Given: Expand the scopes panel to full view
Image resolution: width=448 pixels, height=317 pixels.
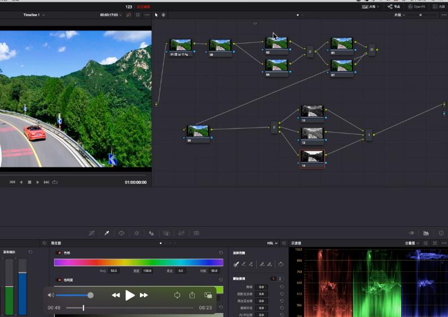Looking at the screenshot, I should (435, 243).
